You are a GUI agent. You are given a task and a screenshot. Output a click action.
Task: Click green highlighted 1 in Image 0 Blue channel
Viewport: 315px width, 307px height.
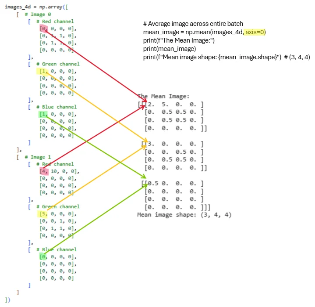42,114
